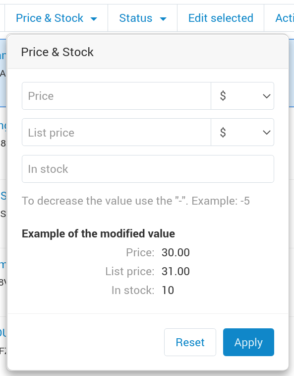The width and height of the screenshot is (294, 376).
Task: Focus the List price input field
Action: (117, 132)
